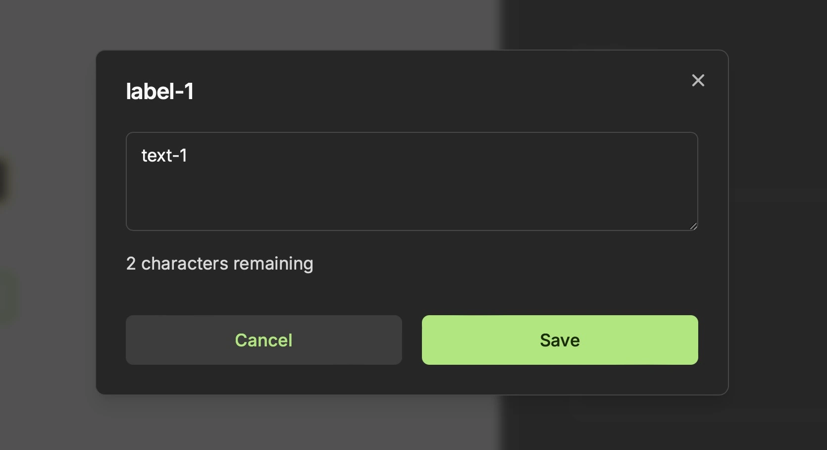Image resolution: width=827 pixels, height=450 pixels.
Task: Click the empty dialog area above Cancel
Action: (x=263, y=295)
